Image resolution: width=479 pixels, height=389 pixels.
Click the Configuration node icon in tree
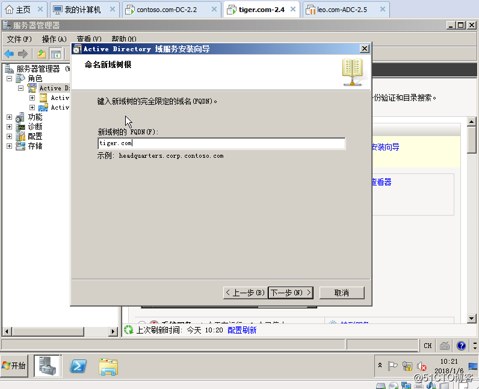point(20,136)
